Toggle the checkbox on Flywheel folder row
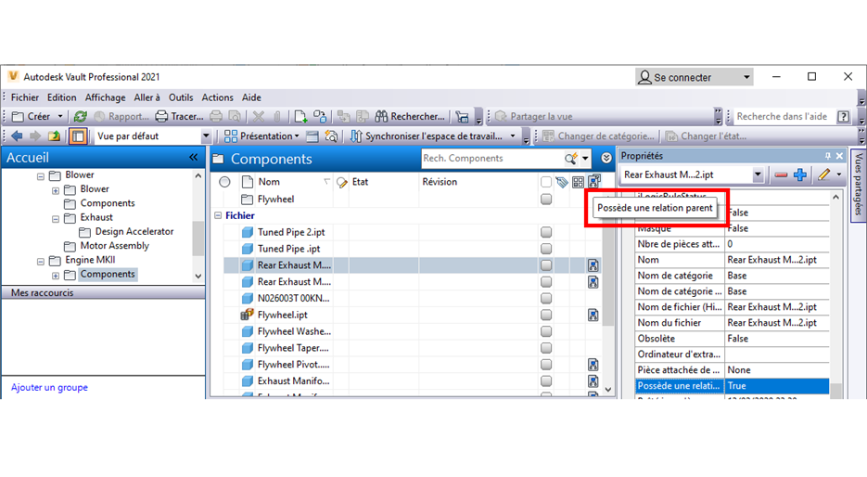This screenshot has width=867, height=477. tap(546, 200)
